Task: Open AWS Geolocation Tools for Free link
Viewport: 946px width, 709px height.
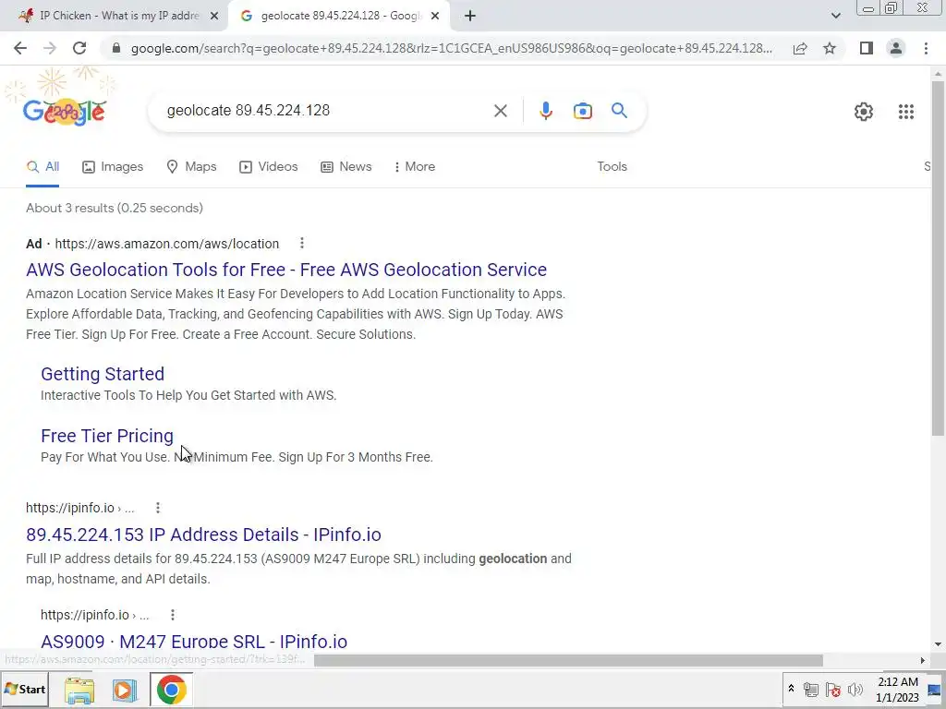Action: coord(286,270)
